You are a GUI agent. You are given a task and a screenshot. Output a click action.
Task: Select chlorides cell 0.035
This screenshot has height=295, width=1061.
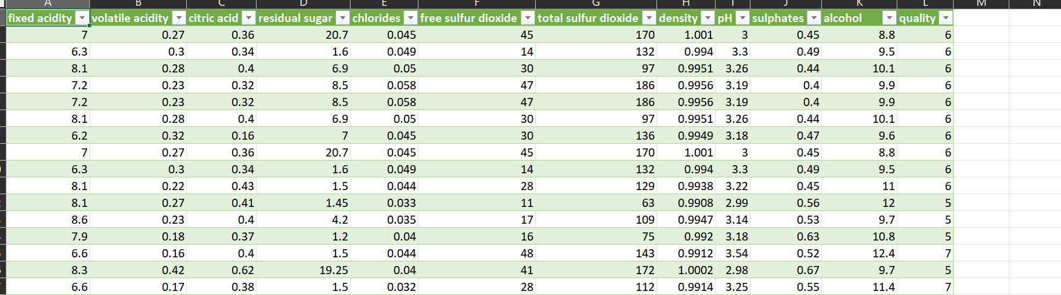point(384,220)
